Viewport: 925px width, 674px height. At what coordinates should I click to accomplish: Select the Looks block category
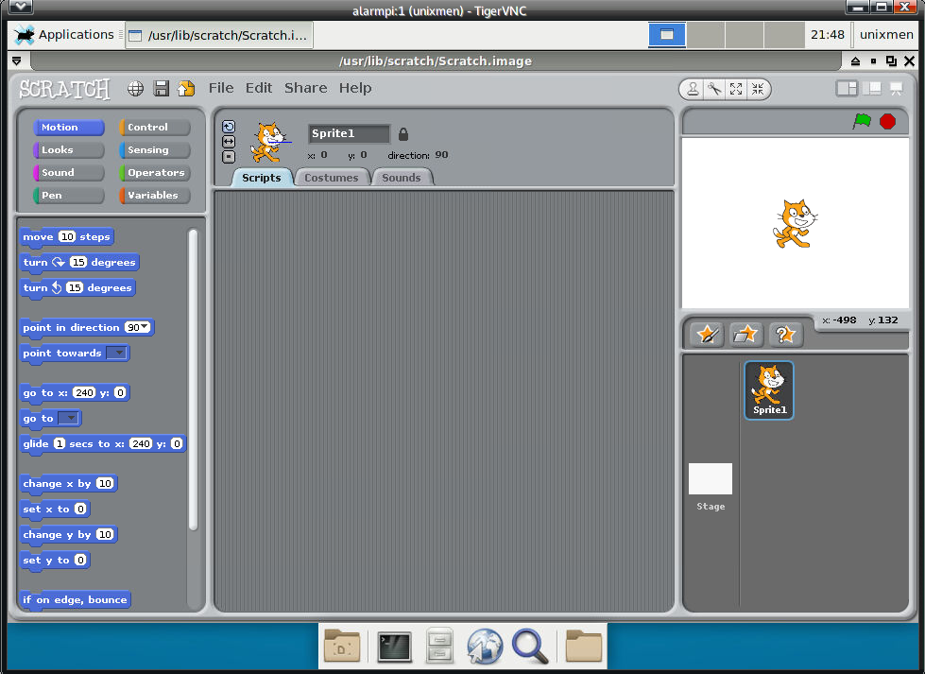68,150
